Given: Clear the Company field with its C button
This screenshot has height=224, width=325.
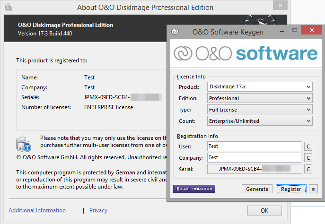Looking at the screenshot, I should (308, 158).
